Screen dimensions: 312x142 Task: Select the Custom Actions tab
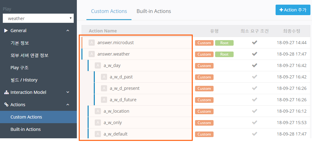[x=109, y=11]
